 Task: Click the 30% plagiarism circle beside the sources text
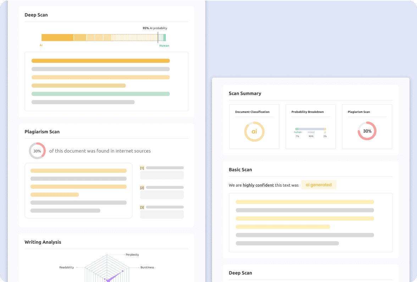click(37, 151)
